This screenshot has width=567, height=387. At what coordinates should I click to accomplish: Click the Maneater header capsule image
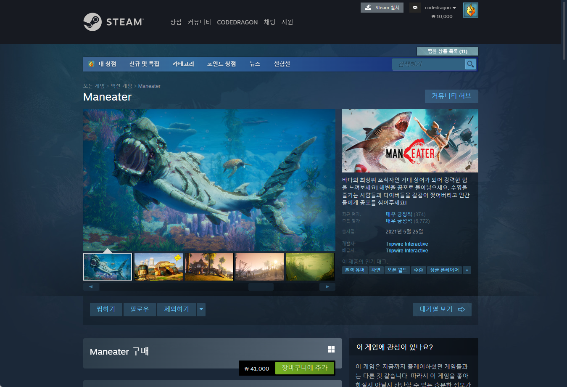pyautogui.click(x=410, y=140)
